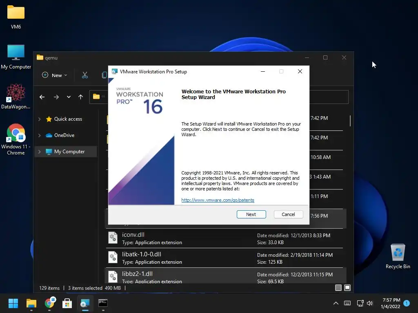
Task: Switch qemu window to large thumbnails view
Action: 347,288
